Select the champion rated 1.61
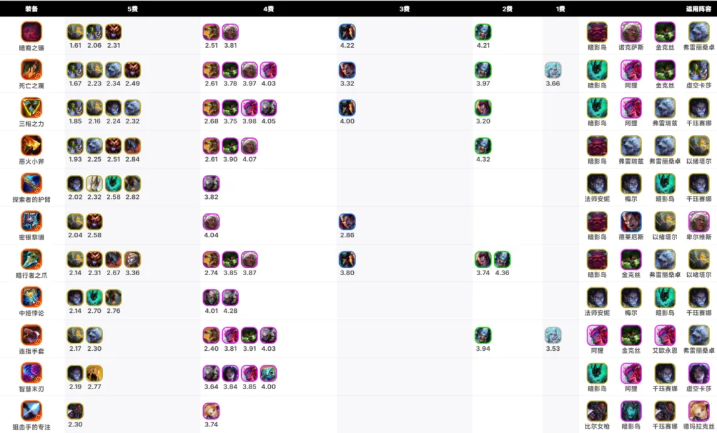 click(76, 32)
